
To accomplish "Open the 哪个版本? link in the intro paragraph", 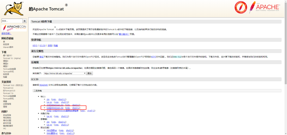I will pos(124,34).
